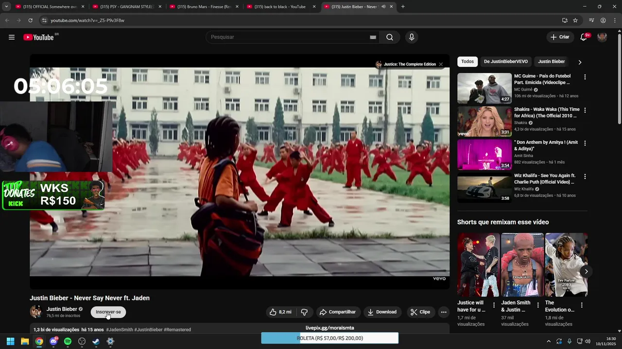The width and height of the screenshot is (622, 349).
Task: Click the magnifier search button
Action: [x=390, y=37]
